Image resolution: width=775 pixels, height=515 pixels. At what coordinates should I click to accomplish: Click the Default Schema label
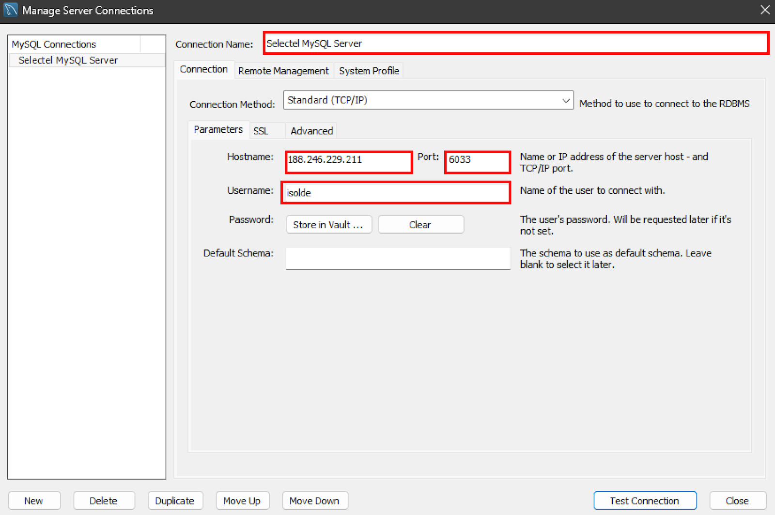(238, 253)
